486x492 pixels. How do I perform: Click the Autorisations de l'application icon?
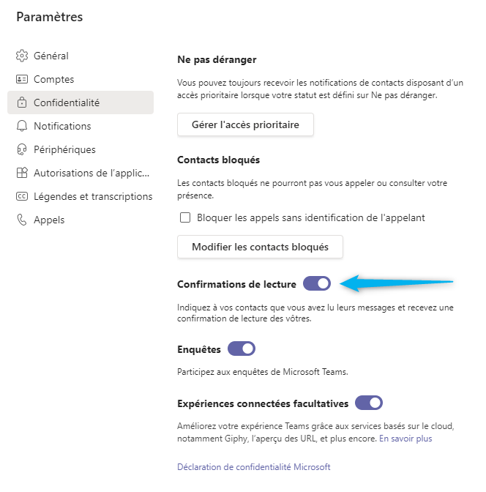click(x=22, y=173)
